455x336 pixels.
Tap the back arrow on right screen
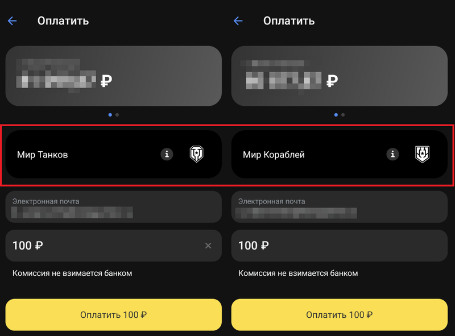(238, 20)
